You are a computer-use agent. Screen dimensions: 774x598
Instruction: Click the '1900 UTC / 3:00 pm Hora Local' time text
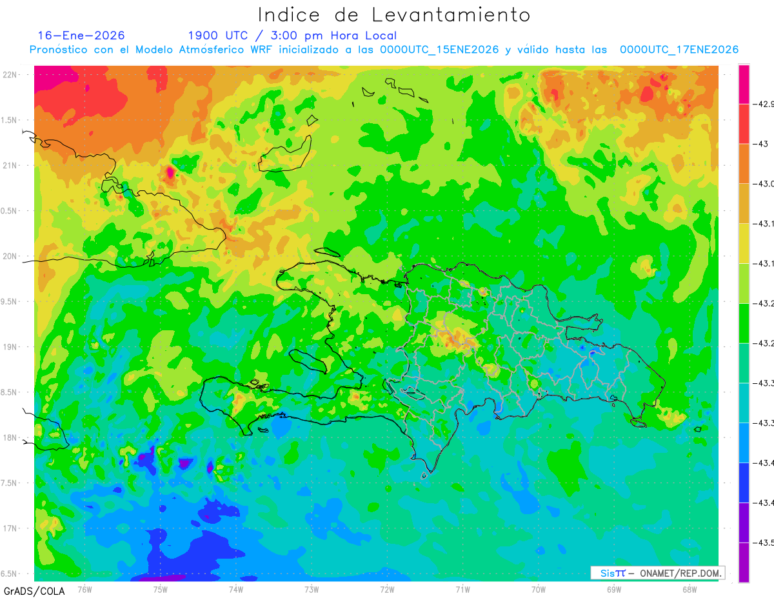click(x=292, y=35)
